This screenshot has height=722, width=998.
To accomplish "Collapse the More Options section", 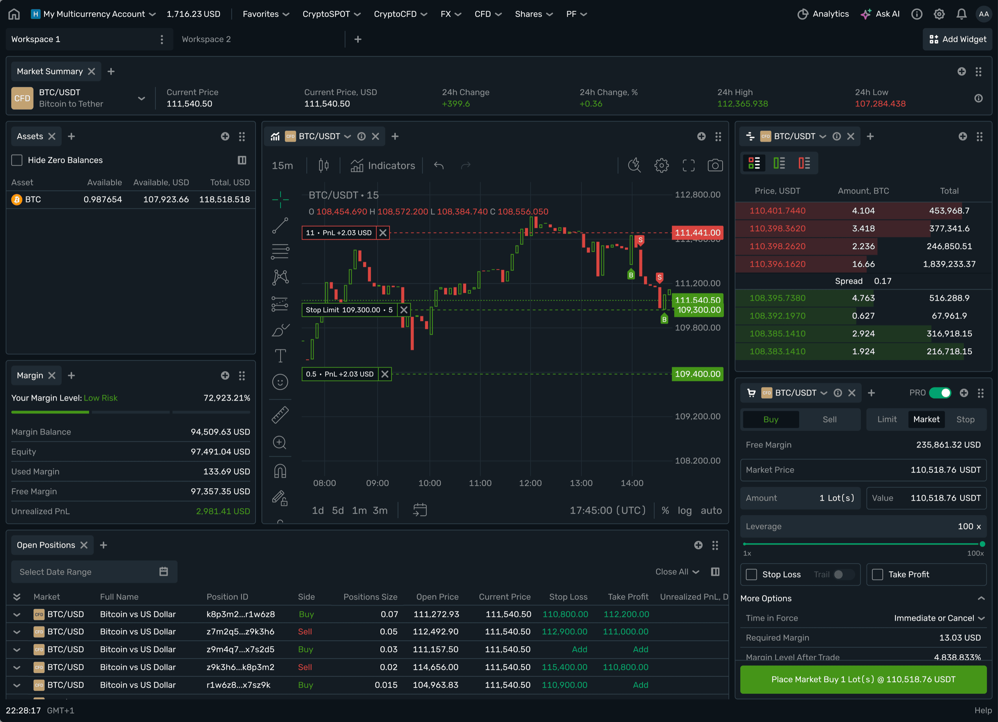I will pyautogui.click(x=981, y=598).
